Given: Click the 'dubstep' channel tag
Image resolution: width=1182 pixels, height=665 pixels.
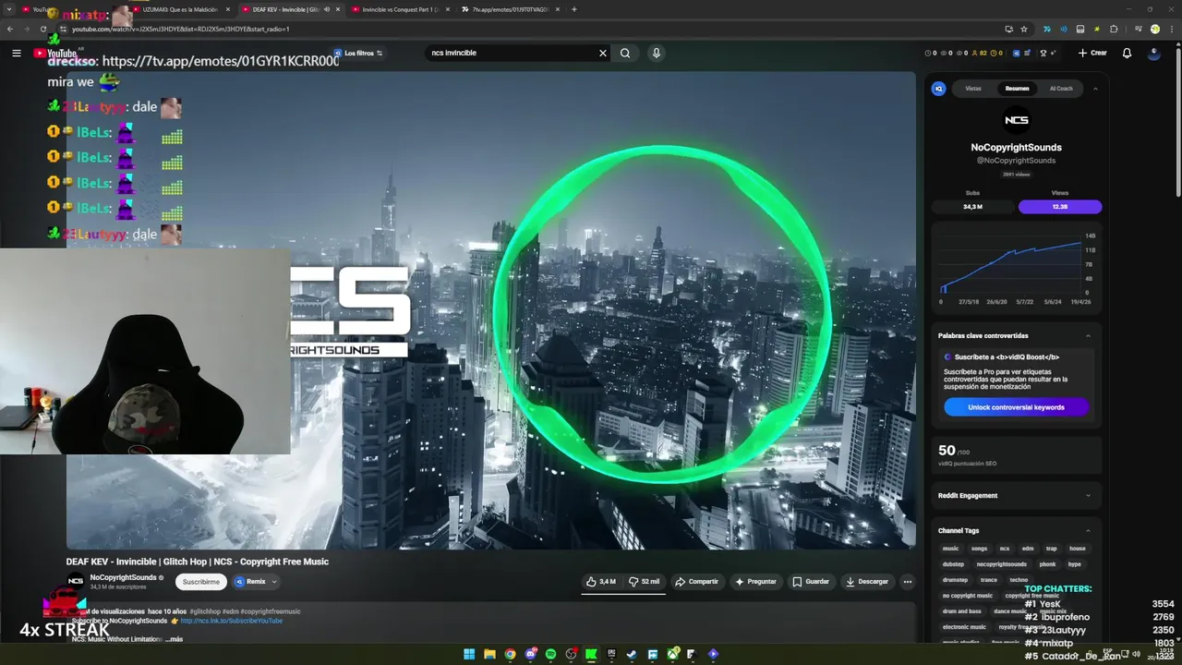Looking at the screenshot, I should click(953, 564).
